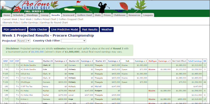The width and height of the screenshot is (210, 104).
Task: Open the Home tab
Action: [7, 15]
